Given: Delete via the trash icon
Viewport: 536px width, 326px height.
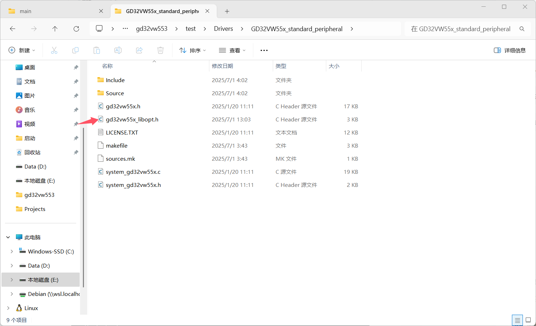Looking at the screenshot, I should pos(160,50).
